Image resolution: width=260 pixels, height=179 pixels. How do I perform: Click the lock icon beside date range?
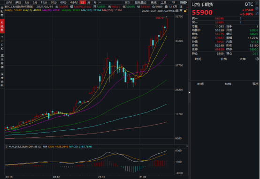point(185,11)
